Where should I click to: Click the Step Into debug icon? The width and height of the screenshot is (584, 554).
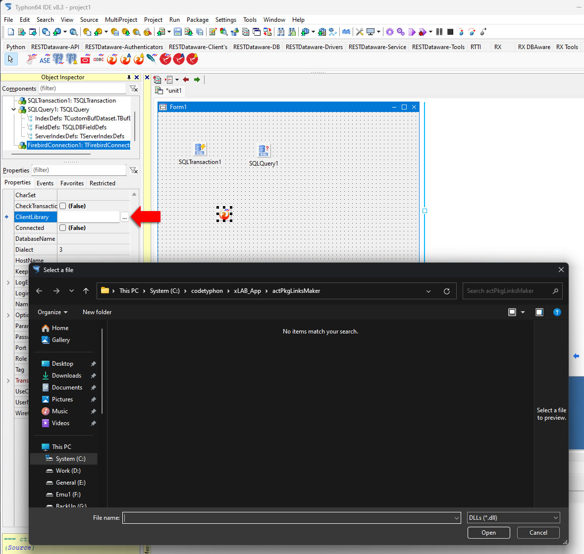[x=461, y=32]
